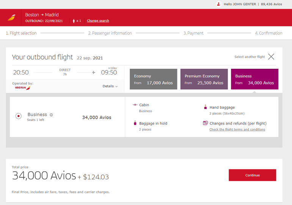
Task: Click the X icon beside Select another flight
Action: pyautogui.click(x=271, y=57)
